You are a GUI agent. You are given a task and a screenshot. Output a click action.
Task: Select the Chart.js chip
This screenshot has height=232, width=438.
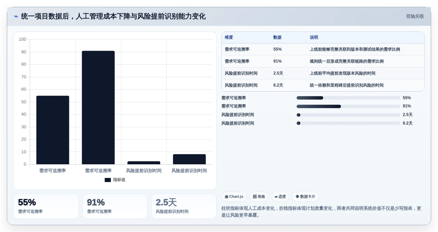point(234,196)
